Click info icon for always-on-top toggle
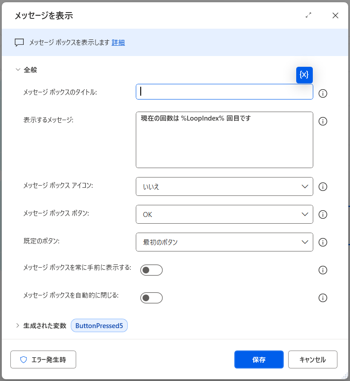The width and height of the screenshot is (350, 381). (323, 270)
